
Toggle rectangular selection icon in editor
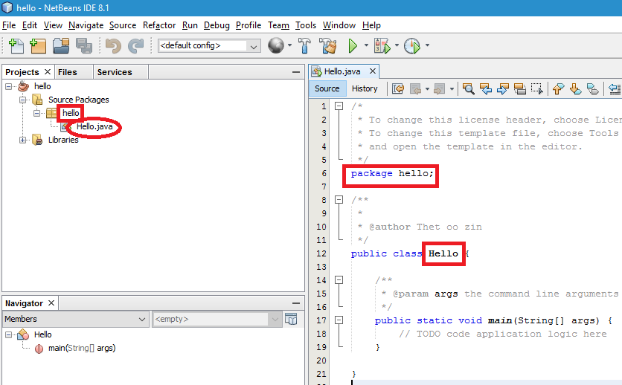coord(537,88)
